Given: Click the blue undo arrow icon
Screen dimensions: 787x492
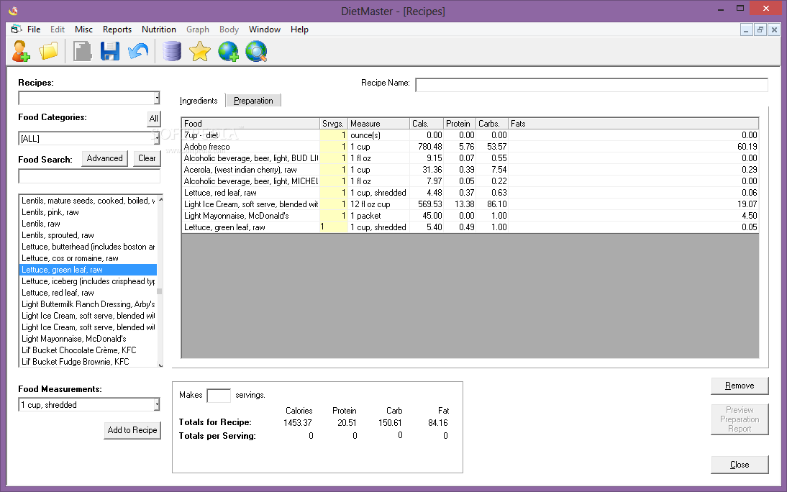Looking at the screenshot, I should 138,51.
